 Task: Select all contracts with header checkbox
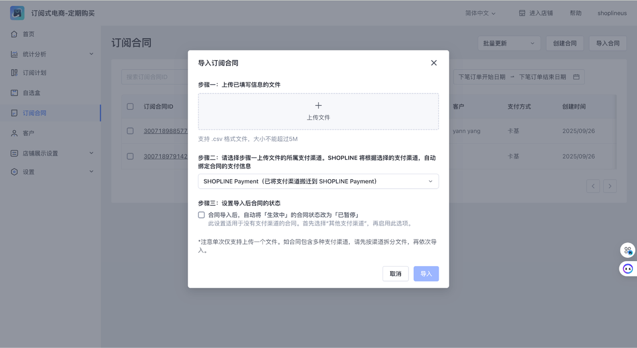coord(130,106)
